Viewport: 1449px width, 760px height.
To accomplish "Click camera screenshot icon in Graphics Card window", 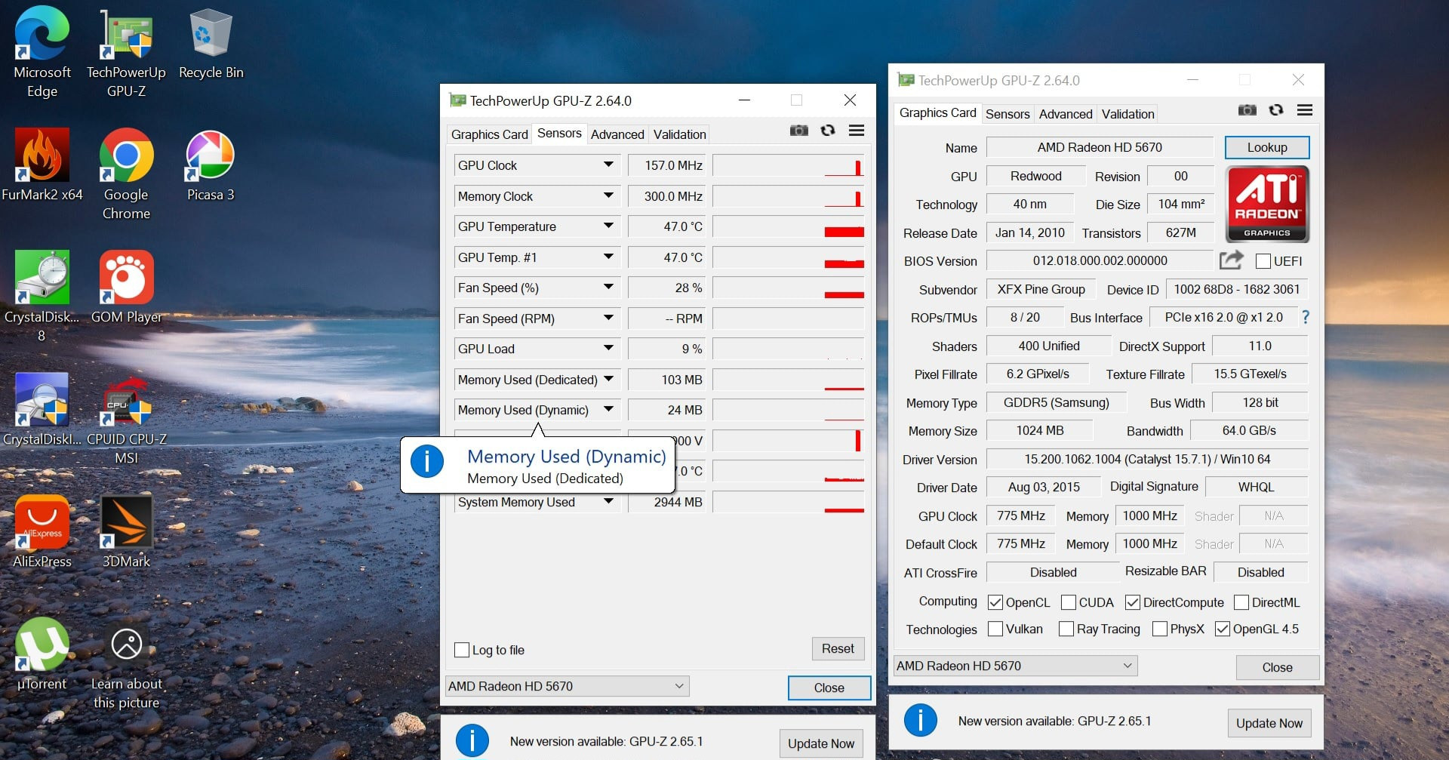I will pos(1247,110).
